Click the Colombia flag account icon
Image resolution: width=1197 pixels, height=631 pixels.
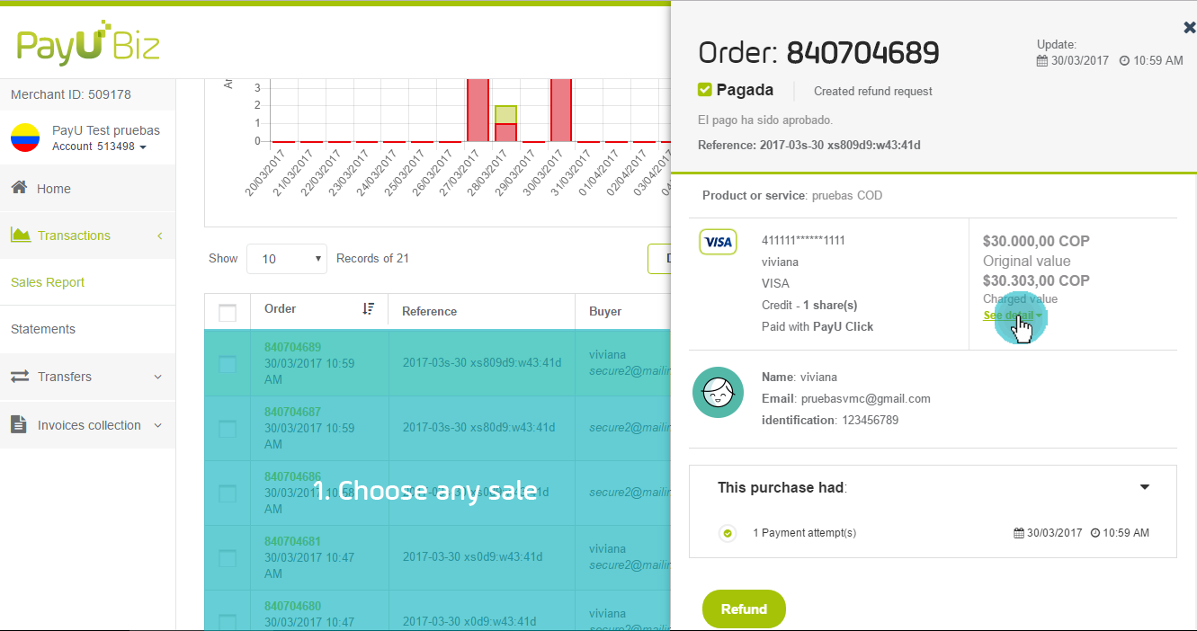[25, 138]
